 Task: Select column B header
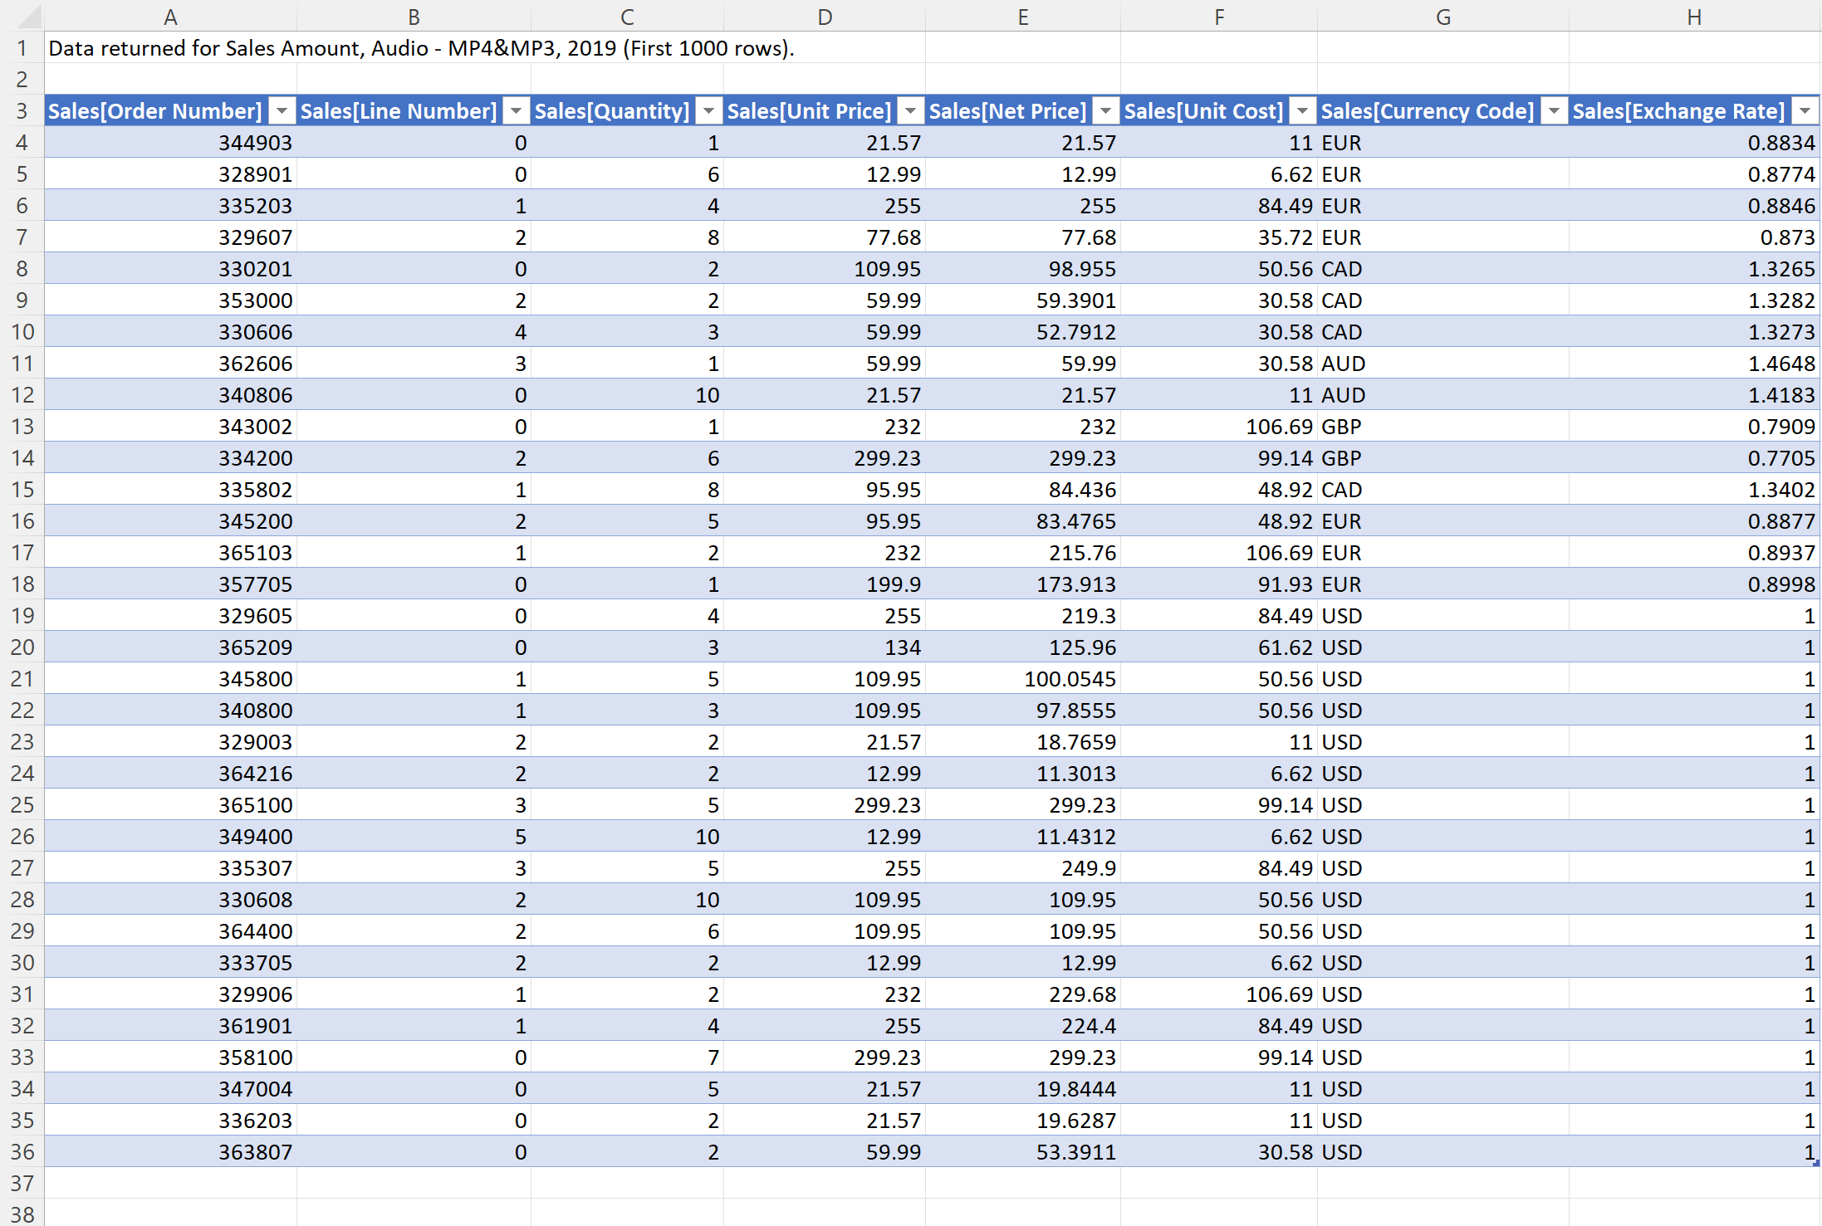point(414,17)
